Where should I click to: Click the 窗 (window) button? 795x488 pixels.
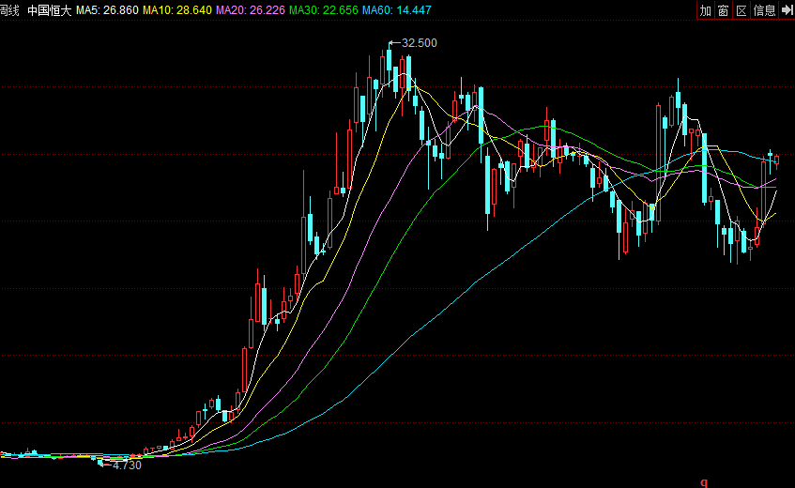click(x=724, y=10)
